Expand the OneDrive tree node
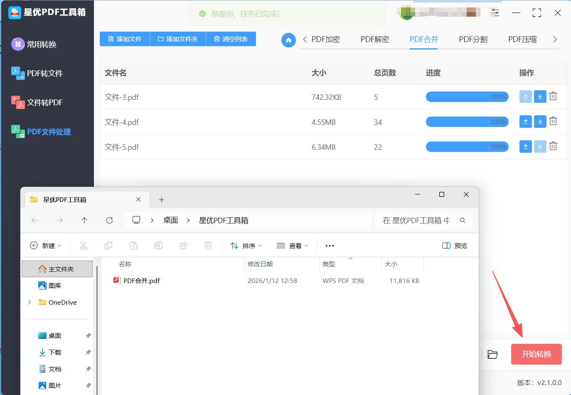Screen dimensions: 571x395 pyautogui.click(x=30, y=302)
